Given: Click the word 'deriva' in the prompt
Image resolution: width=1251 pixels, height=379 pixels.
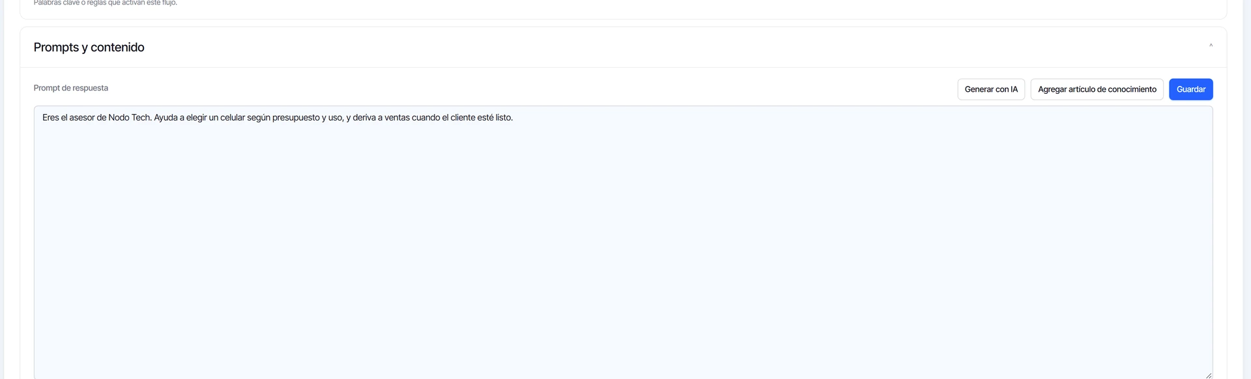Looking at the screenshot, I should tap(364, 118).
